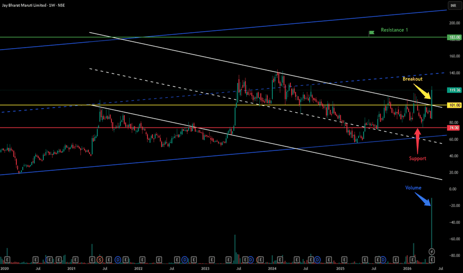This screenshot has width=463, height=273.
Task: Open the 2023 dividend D marker
Action: click(x=250, y=260)
